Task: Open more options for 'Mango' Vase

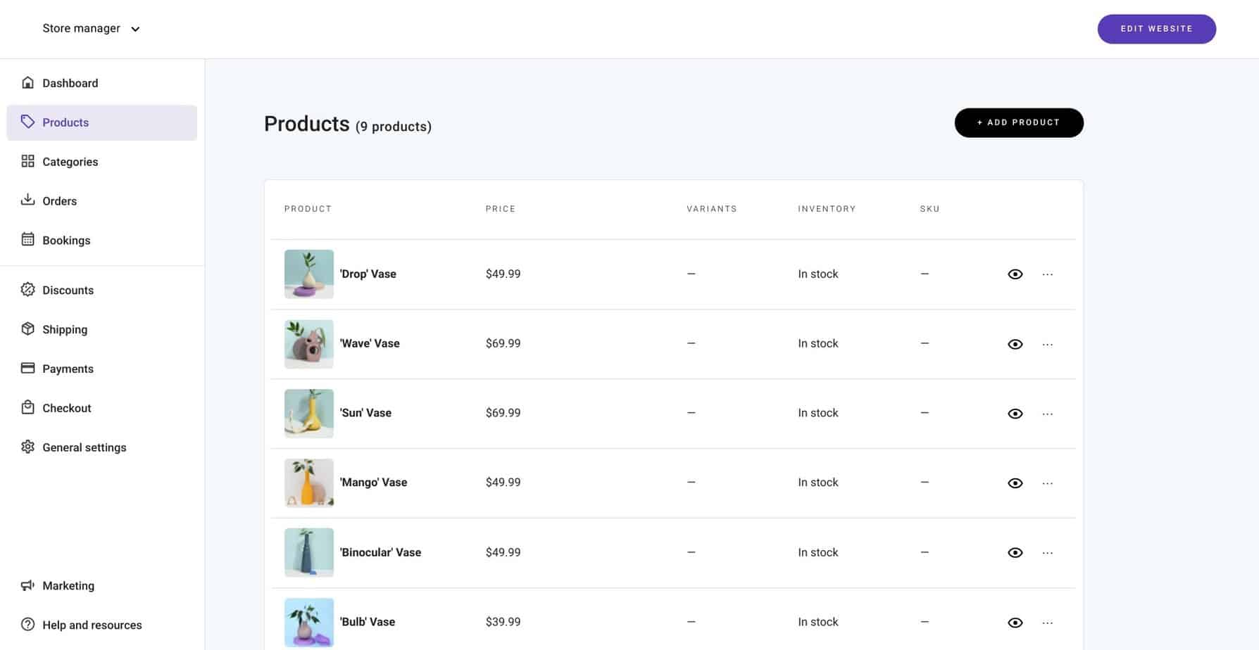Action: tap(1047, 483)
